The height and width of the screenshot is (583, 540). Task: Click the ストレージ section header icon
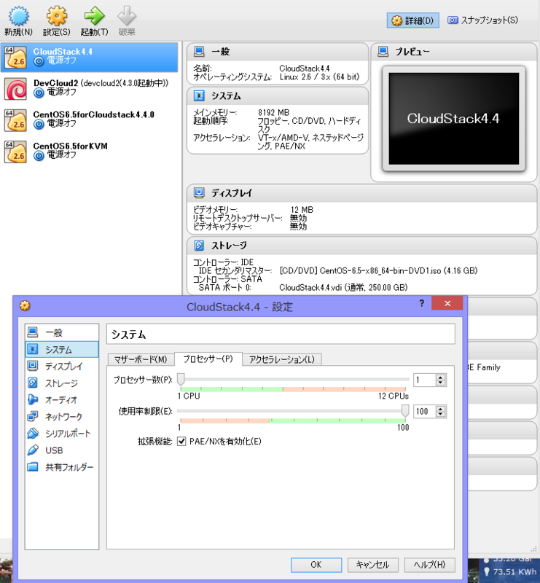[x=199, y=245]
